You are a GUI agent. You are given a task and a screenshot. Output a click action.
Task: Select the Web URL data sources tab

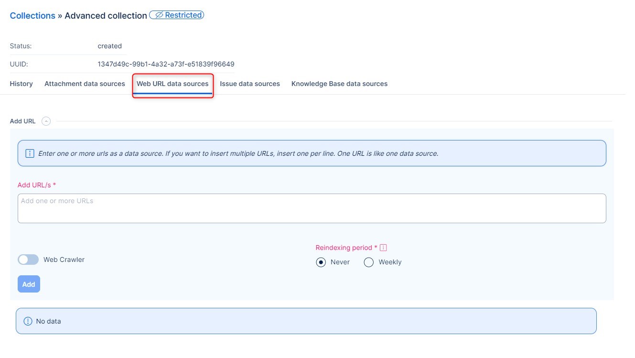coord(172,84)
